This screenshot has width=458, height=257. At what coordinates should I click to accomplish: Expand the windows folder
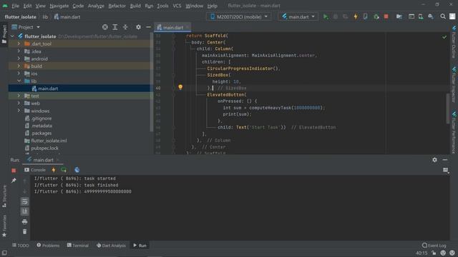(x=19, y=111)
